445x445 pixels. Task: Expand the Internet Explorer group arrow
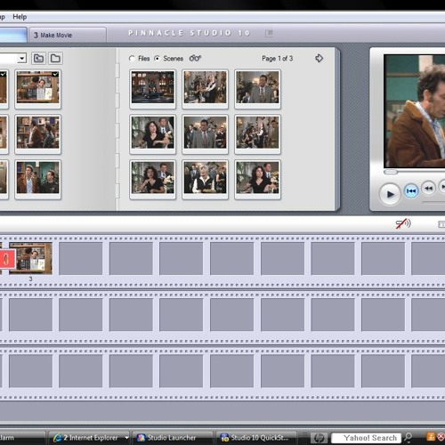pos(126,438)
